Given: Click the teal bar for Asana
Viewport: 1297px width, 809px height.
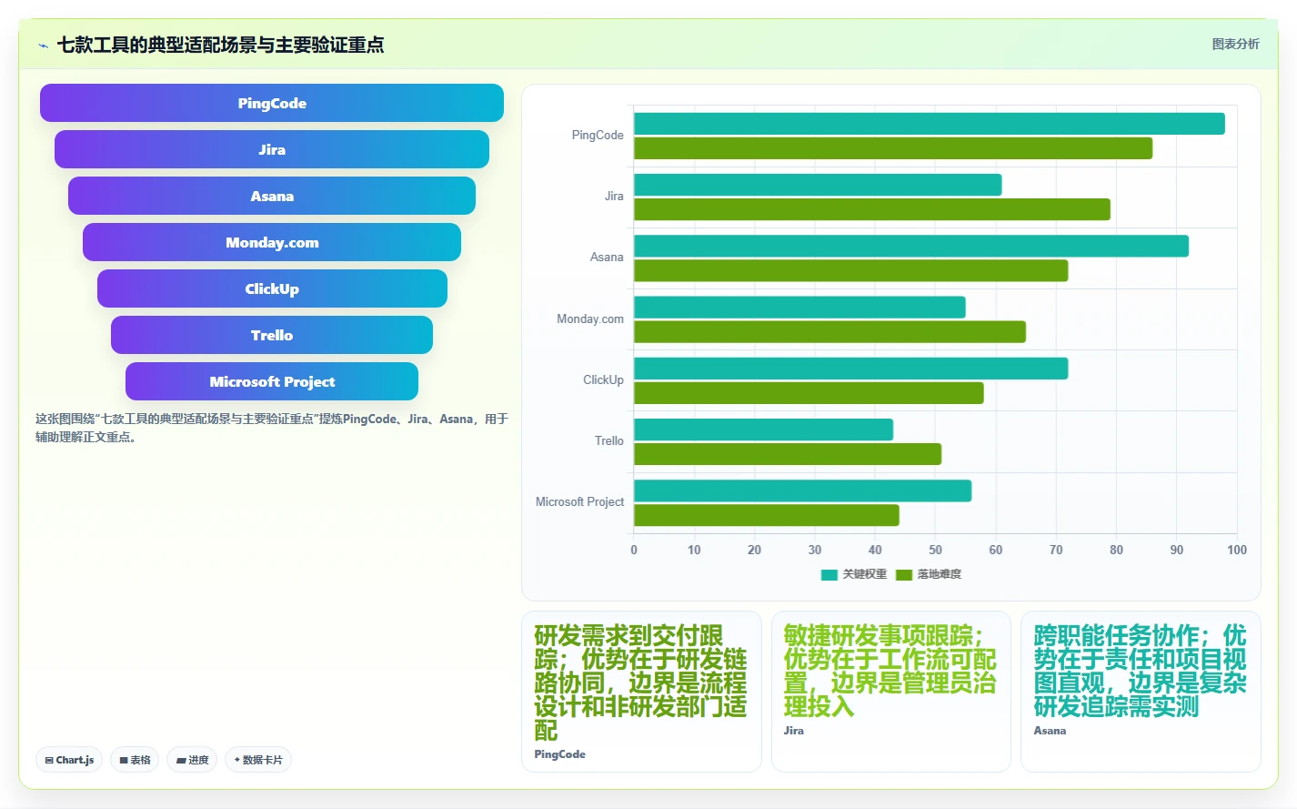Looking at the screenshot, I should point(911,246).
